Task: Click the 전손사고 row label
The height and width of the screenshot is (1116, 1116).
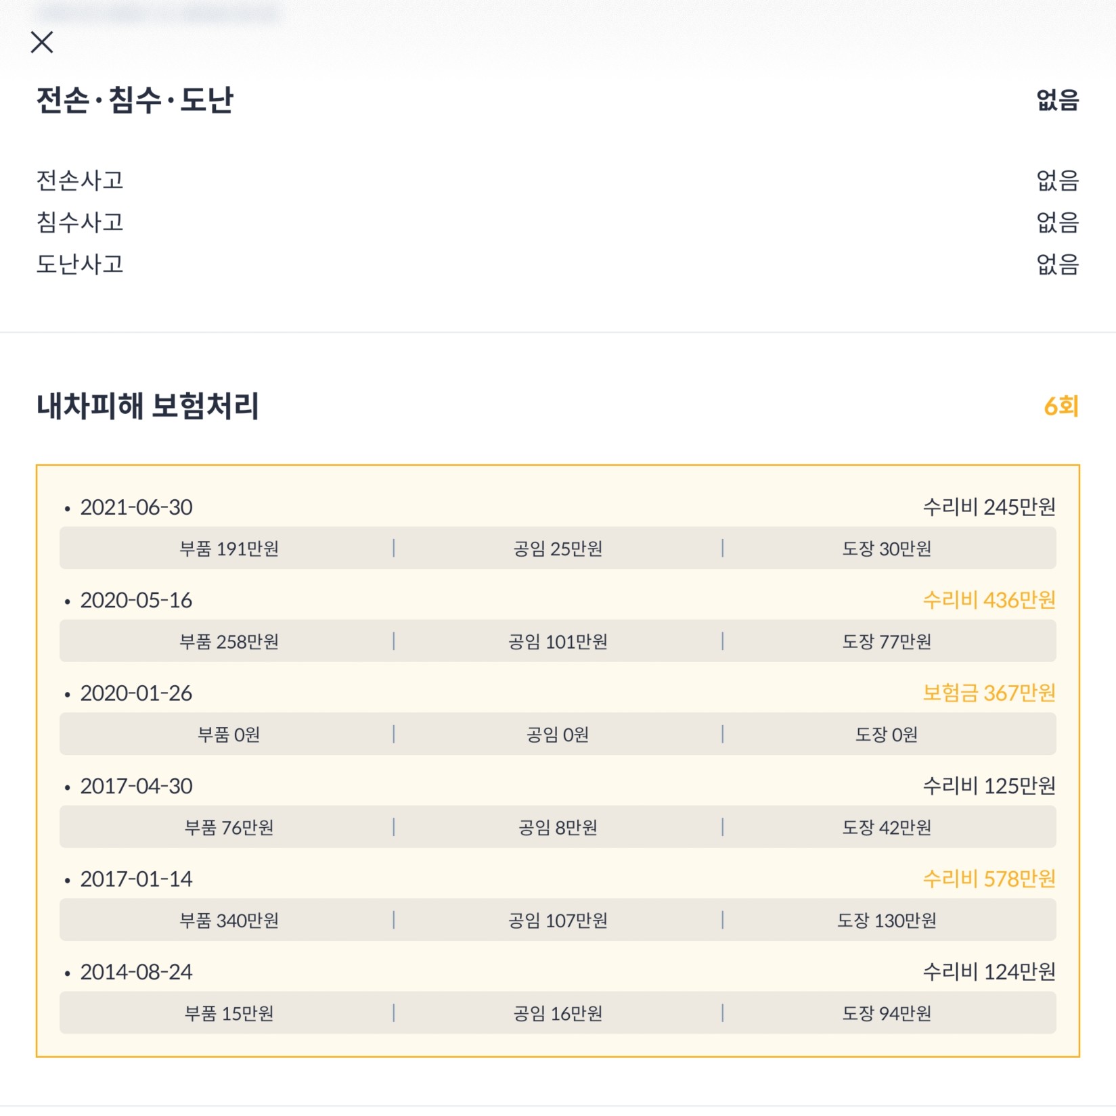Action: point(80,180)
